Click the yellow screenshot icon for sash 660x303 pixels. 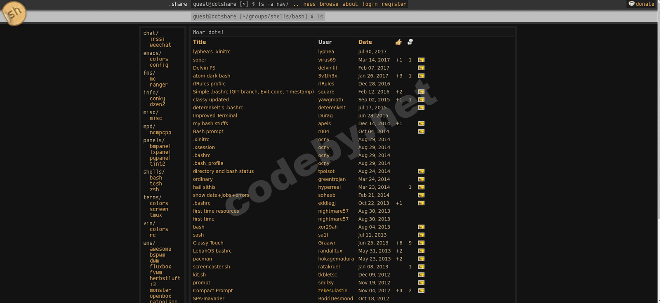click(x=421, y=235)
